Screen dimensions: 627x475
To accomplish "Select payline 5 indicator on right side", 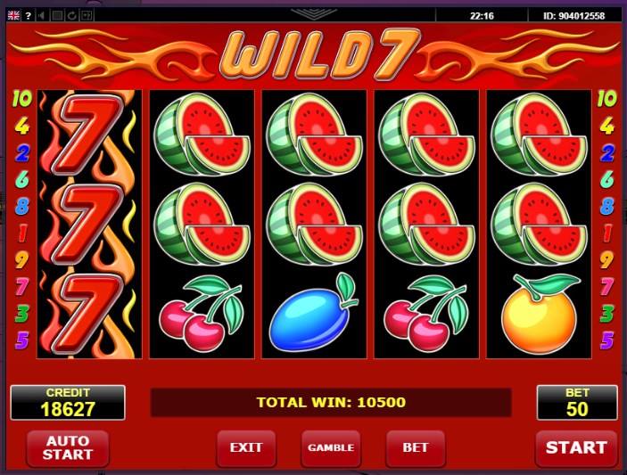I will 607,340.
